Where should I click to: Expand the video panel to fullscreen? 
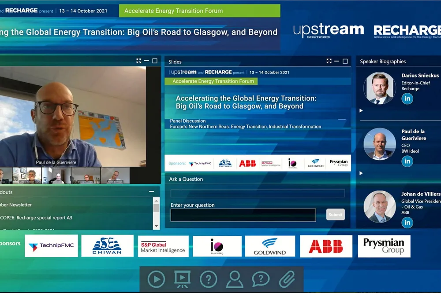tap(139, 61)
